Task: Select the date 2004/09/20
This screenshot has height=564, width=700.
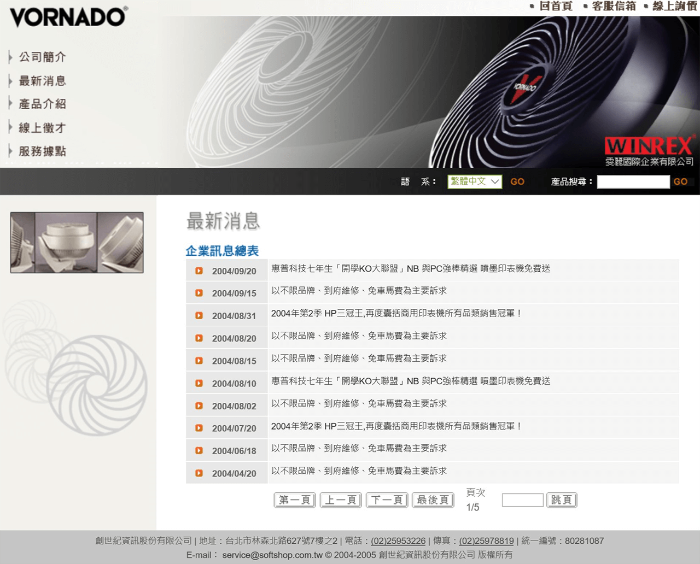Action: click(x=234, y=271)
